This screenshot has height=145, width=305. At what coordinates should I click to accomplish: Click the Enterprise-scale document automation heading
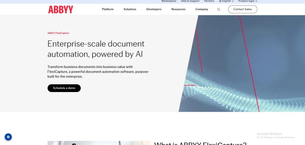(x=96, y=49)
